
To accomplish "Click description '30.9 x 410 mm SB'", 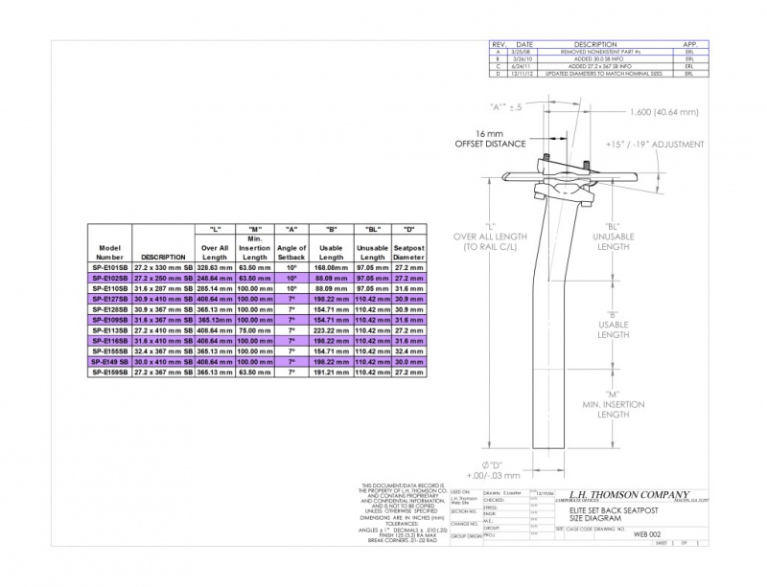I will (163, 299).
